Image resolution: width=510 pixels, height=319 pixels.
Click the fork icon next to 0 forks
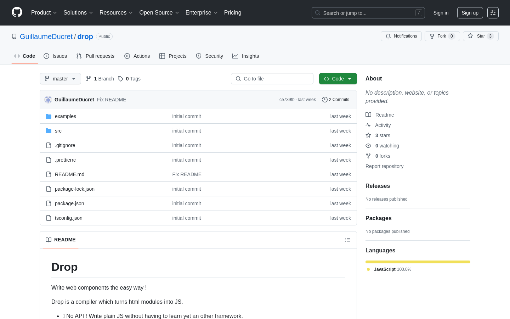click(x=368, y=156)
